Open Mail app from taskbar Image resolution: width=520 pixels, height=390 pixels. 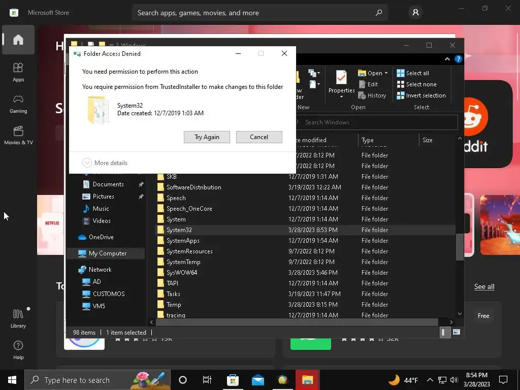pyautogui.click(x=257, y=380)
